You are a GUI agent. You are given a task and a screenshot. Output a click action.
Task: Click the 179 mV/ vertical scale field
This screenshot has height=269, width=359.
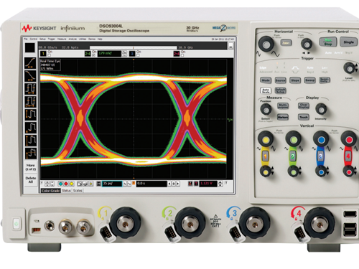point(109,54)
